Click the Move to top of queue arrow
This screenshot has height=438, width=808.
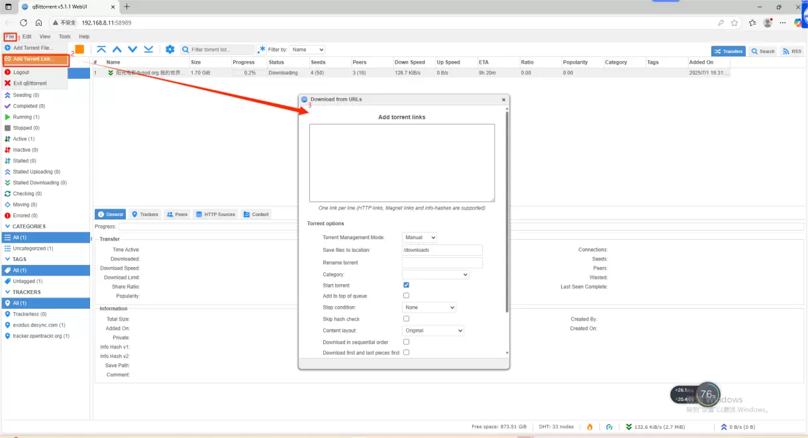[x=101, y=50]
